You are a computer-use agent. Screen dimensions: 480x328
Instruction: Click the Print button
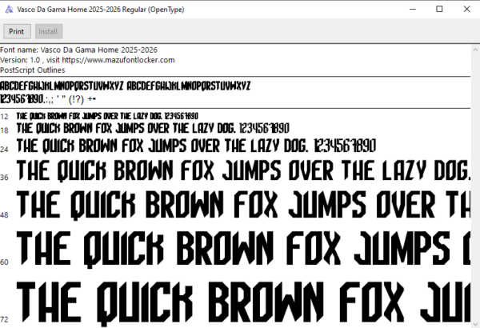[x=17, y=31]
